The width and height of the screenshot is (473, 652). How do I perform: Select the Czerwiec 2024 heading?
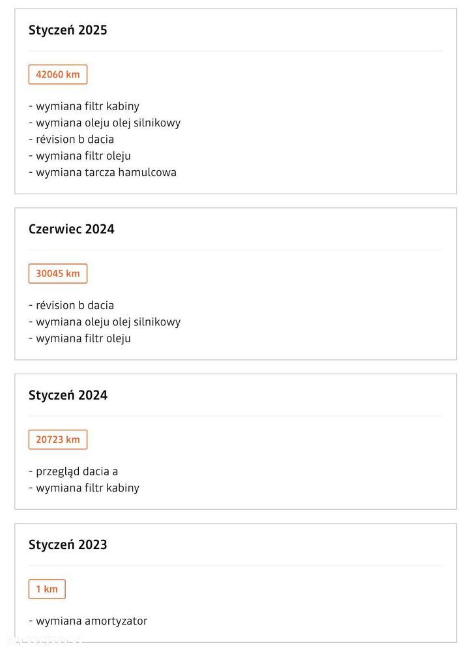[x=72, y=229]
